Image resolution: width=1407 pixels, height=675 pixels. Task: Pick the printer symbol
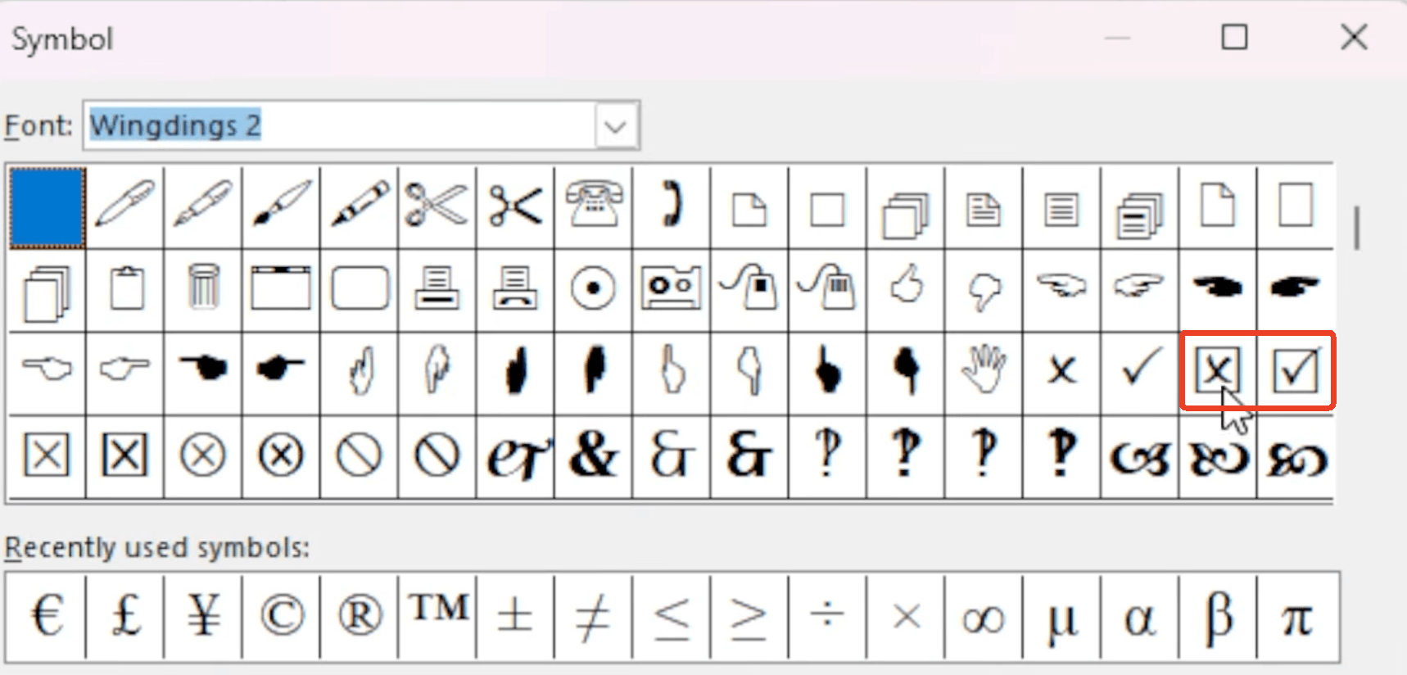click(x=437, y=288)
